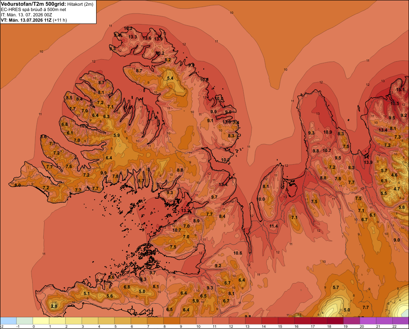Click the 11.4 temperature label
The height and width of the screenshot is (329, 409).
[274, 226]
